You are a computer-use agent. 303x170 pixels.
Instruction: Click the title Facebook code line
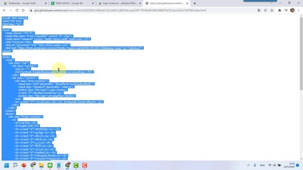[x=19, y=42]
